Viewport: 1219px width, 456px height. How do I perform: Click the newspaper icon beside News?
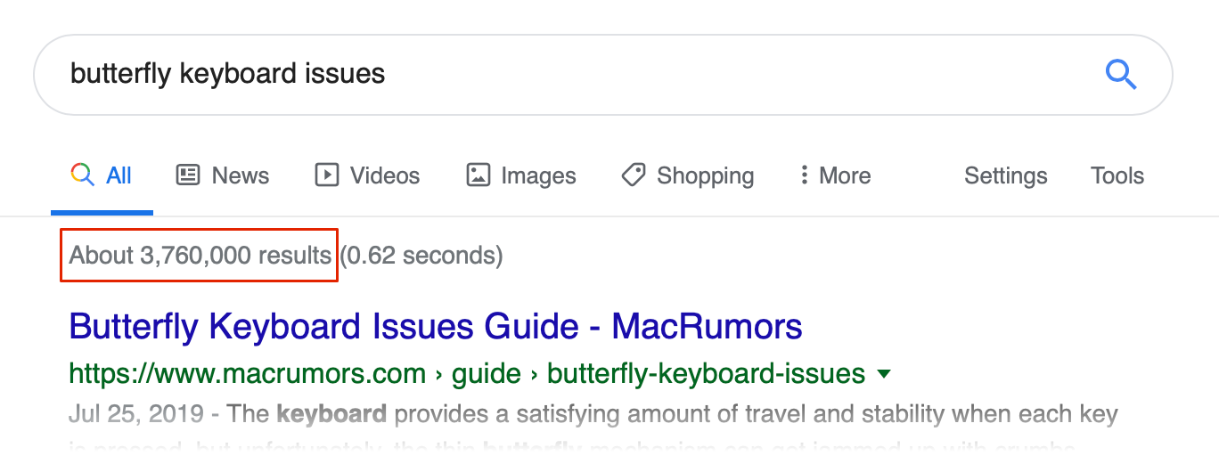pos(188,175)
